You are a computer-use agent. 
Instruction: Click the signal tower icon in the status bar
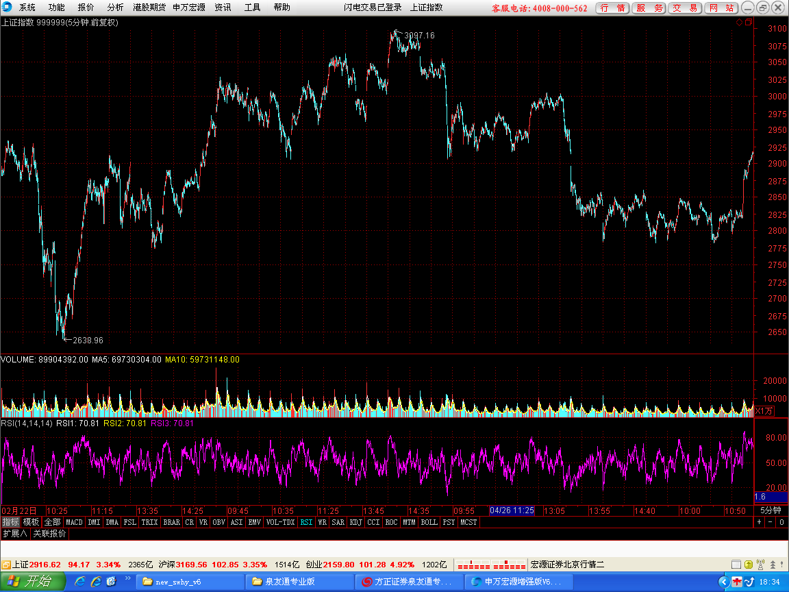click(x=761, y=565)
